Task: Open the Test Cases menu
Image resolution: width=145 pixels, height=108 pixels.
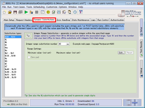Action: 19,7
